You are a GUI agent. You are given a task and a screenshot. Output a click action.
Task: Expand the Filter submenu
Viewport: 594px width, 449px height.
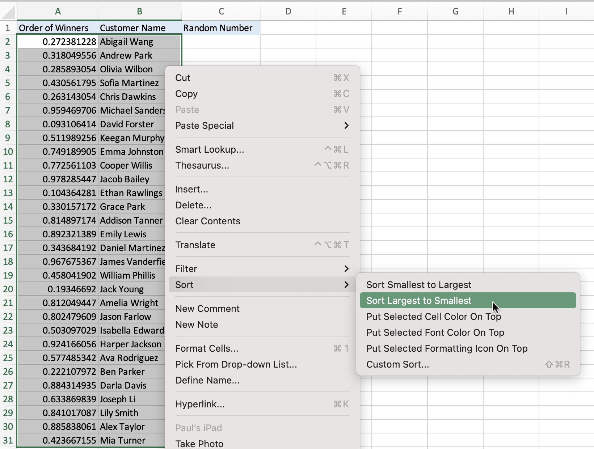pos(262,269)
